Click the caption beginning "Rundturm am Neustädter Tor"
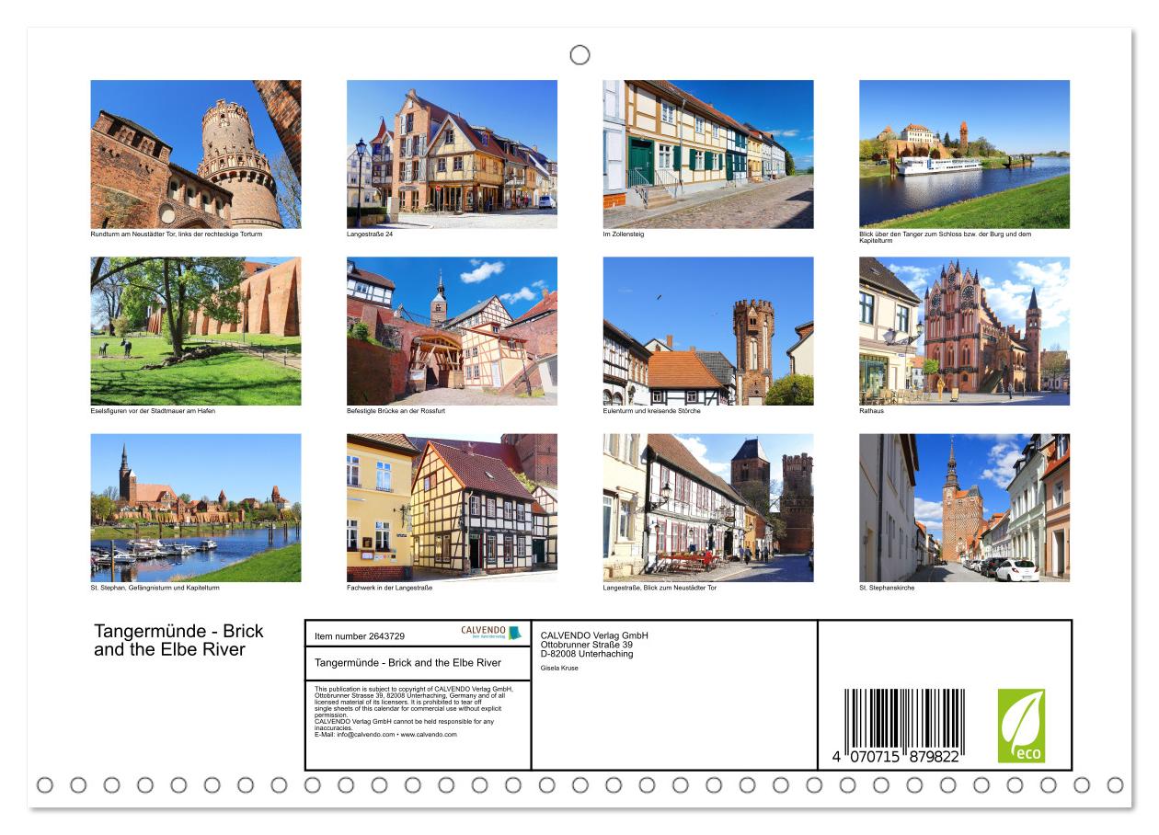The image size is (1159, 835). pyautogui.click(x=176, y=234)
